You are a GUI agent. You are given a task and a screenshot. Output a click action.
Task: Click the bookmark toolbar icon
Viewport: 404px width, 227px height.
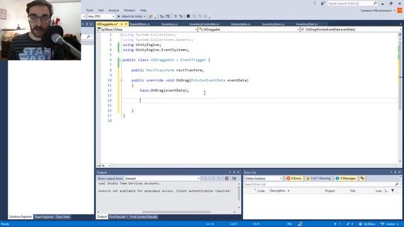(188, 16)
